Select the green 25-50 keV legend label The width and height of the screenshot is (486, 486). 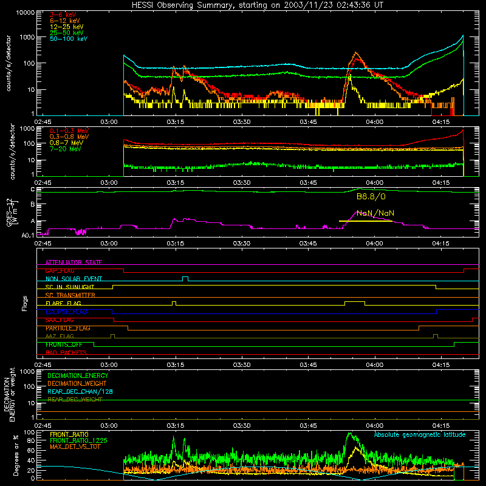click(67, 33)
